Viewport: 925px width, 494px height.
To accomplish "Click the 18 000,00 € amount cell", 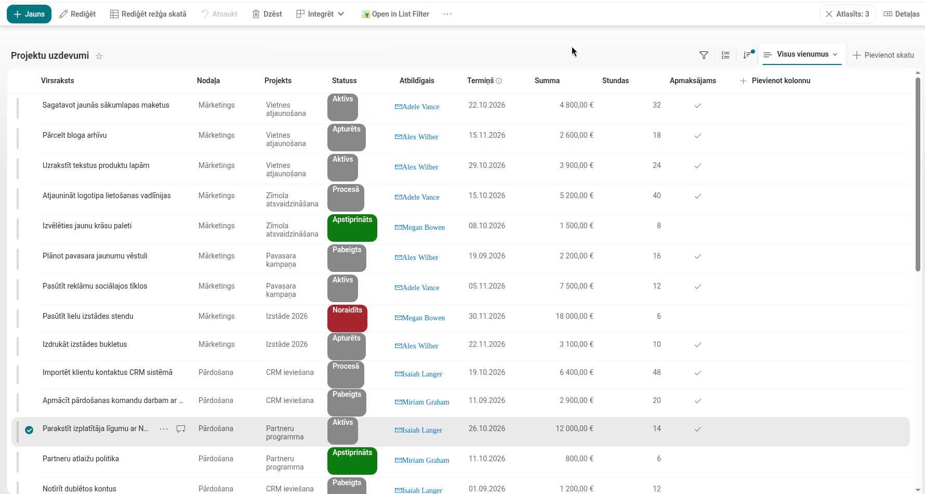I will [574, 316].
